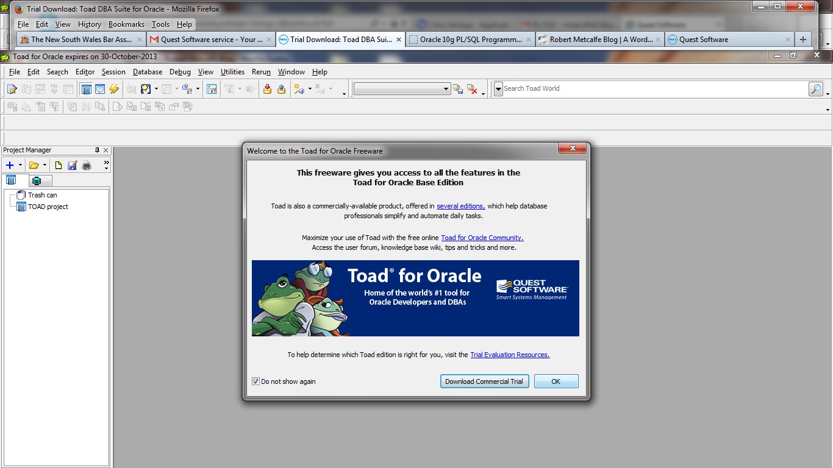Click the objects-with-people toolbar icon

pos(187,89)
